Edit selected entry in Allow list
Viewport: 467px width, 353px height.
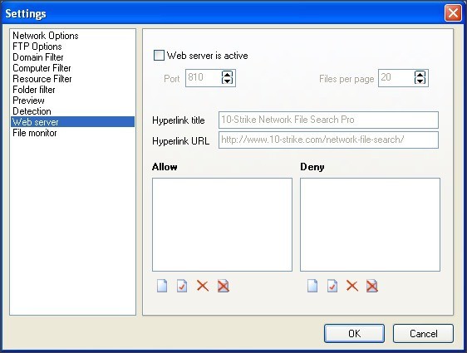click(182, 286)
